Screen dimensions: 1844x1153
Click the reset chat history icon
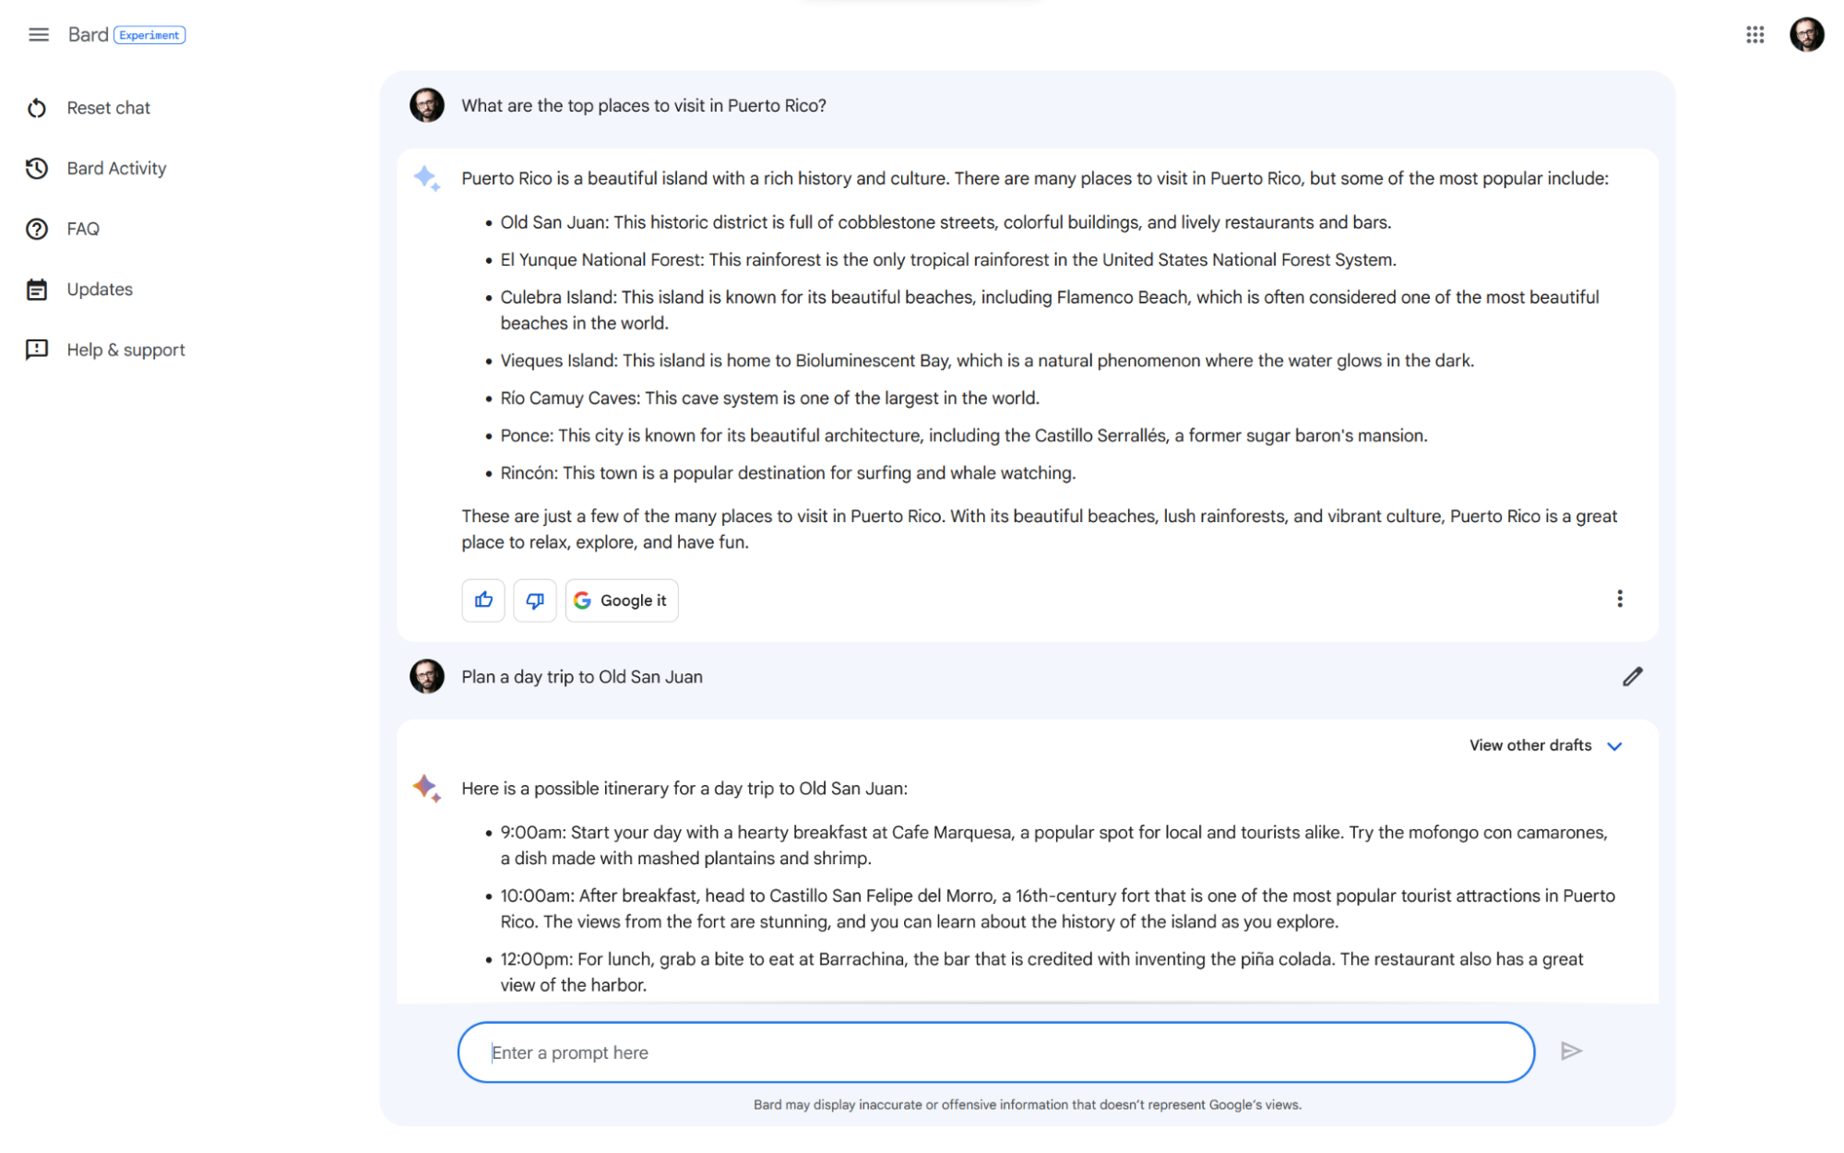(37, 106)
